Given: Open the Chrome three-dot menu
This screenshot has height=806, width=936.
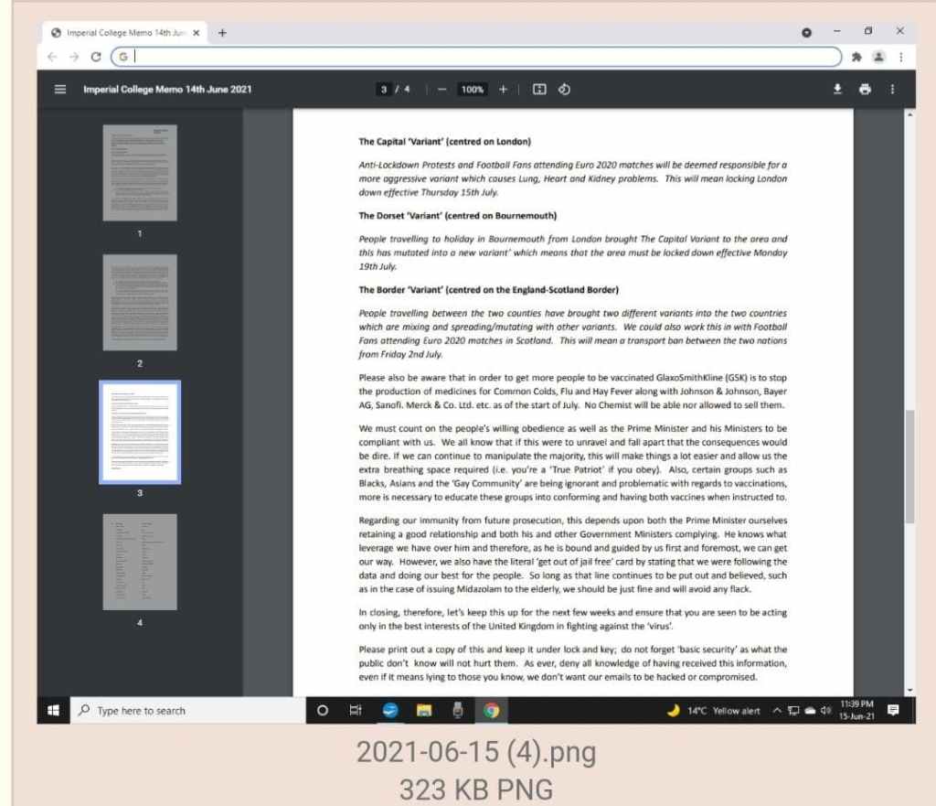Looking at the screenshot, I should coord(900,56).
